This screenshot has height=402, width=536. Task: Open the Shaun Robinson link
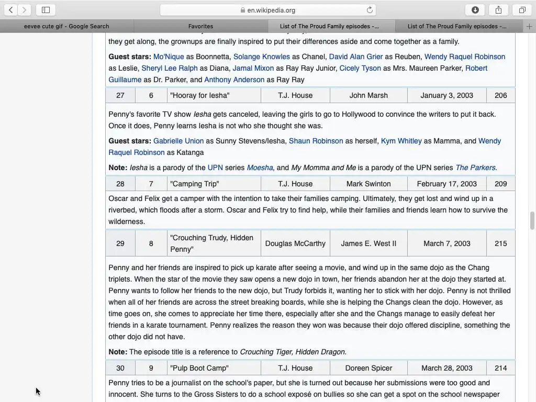click(x=316, y=141)
